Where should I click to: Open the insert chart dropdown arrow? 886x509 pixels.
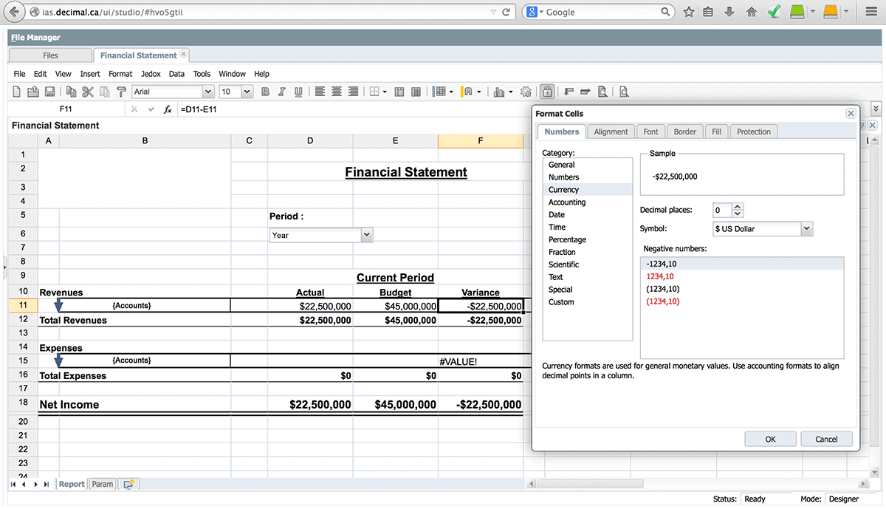point(511,92)
